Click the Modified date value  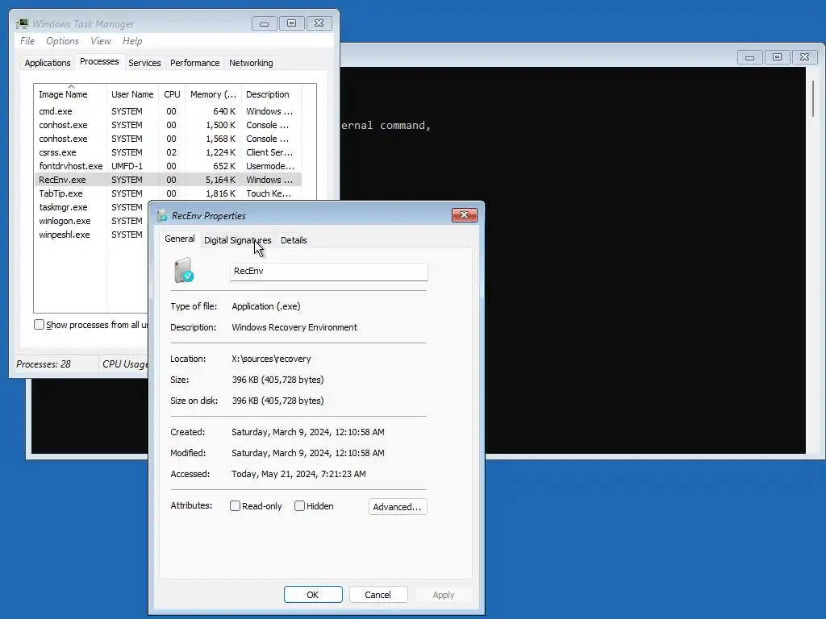(x=307, y=453)
